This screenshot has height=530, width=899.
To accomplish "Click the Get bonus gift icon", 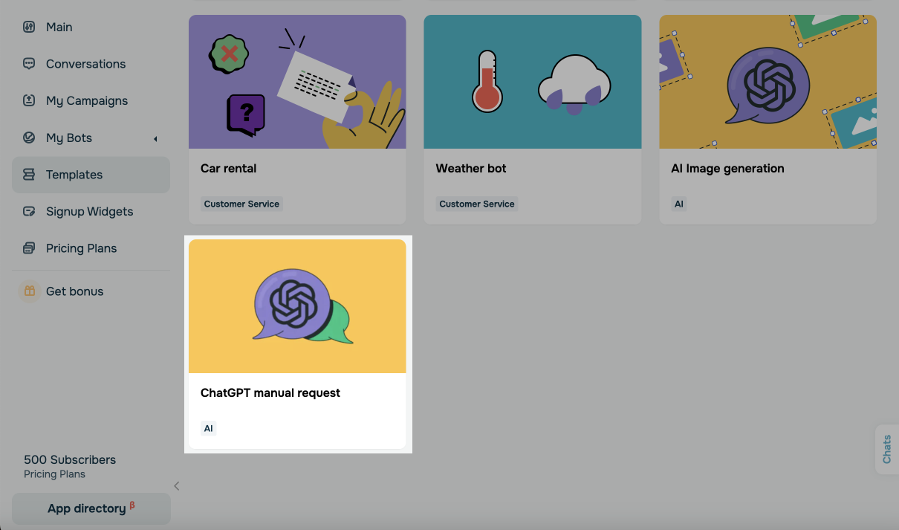I will click(x=29, y=291).
